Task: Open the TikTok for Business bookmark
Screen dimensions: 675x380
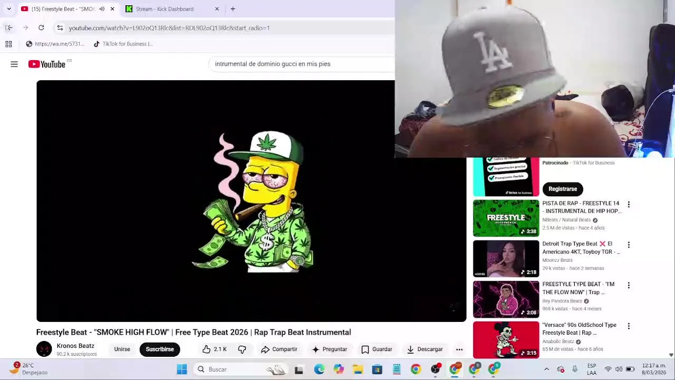Action: pyautogui.click(x=123, y=44)
